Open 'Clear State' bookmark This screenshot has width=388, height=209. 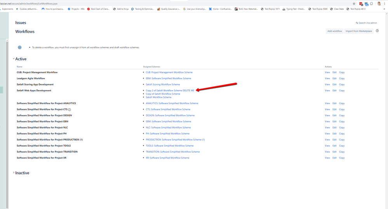tap(337, 9)
